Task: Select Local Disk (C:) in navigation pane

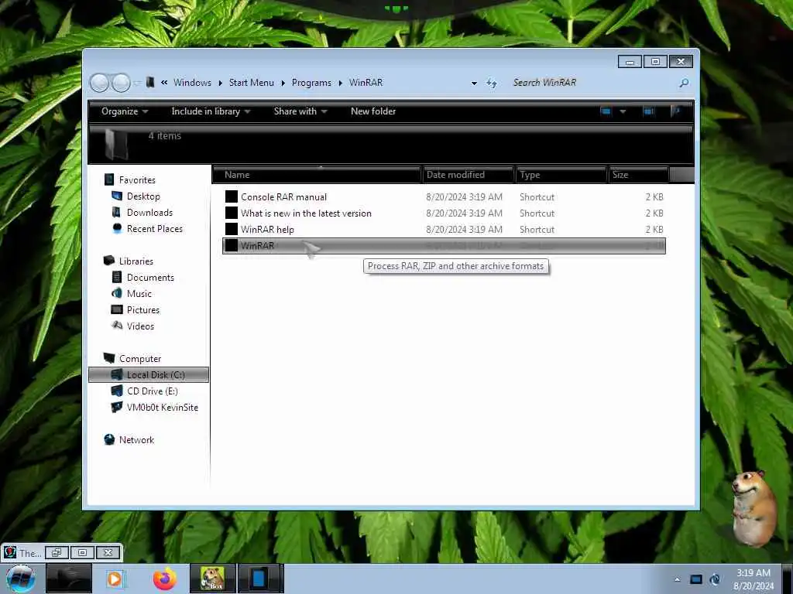Action: [x=148, y=375]
